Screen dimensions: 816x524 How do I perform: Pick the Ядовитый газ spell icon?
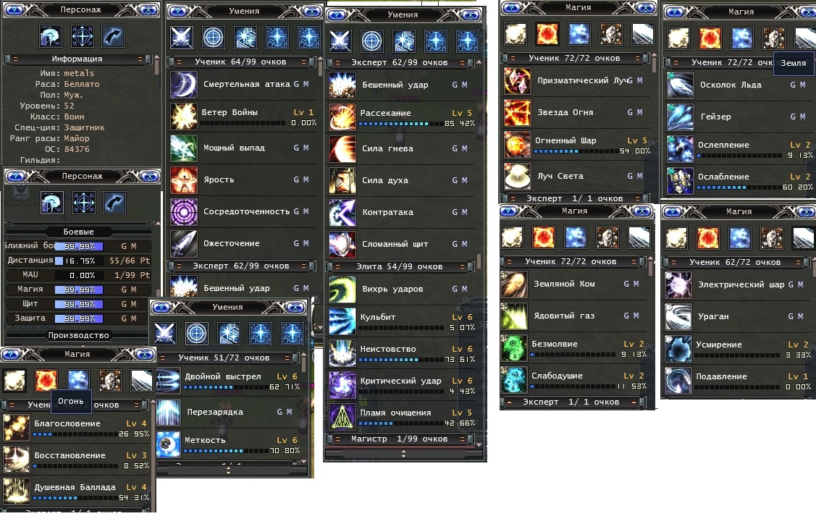click(x=514, y=316)
